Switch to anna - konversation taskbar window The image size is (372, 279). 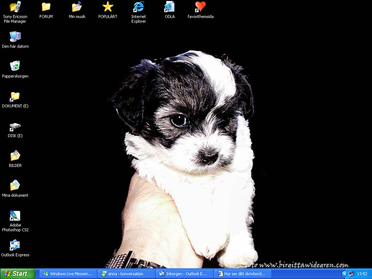126,274
